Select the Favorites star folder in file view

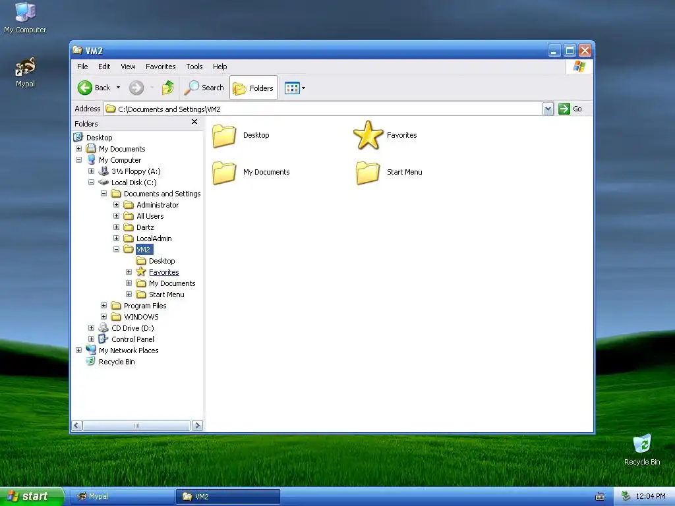pyautogui.click(x=385, y=135)
